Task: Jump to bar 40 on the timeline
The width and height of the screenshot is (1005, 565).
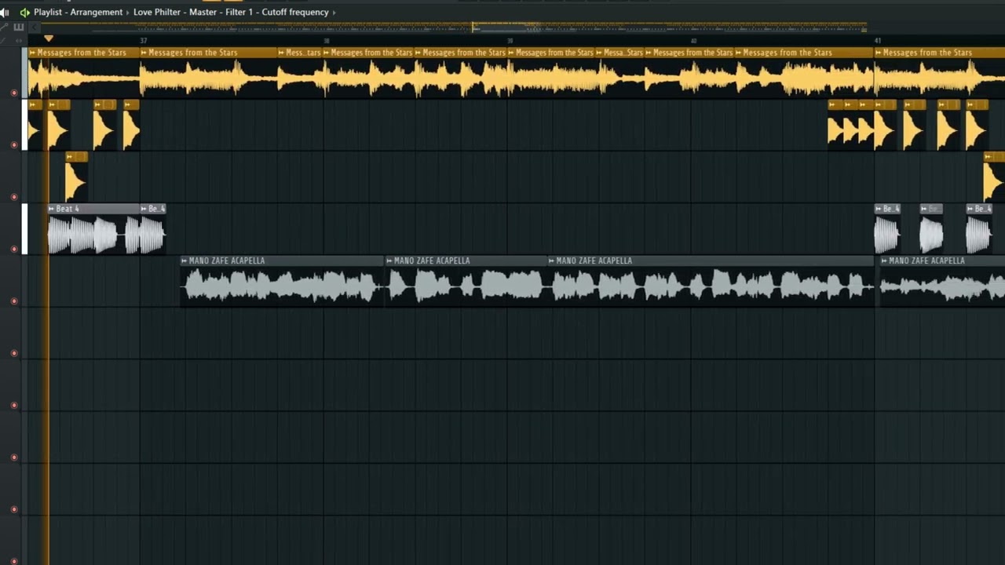Action: [694, 40]
